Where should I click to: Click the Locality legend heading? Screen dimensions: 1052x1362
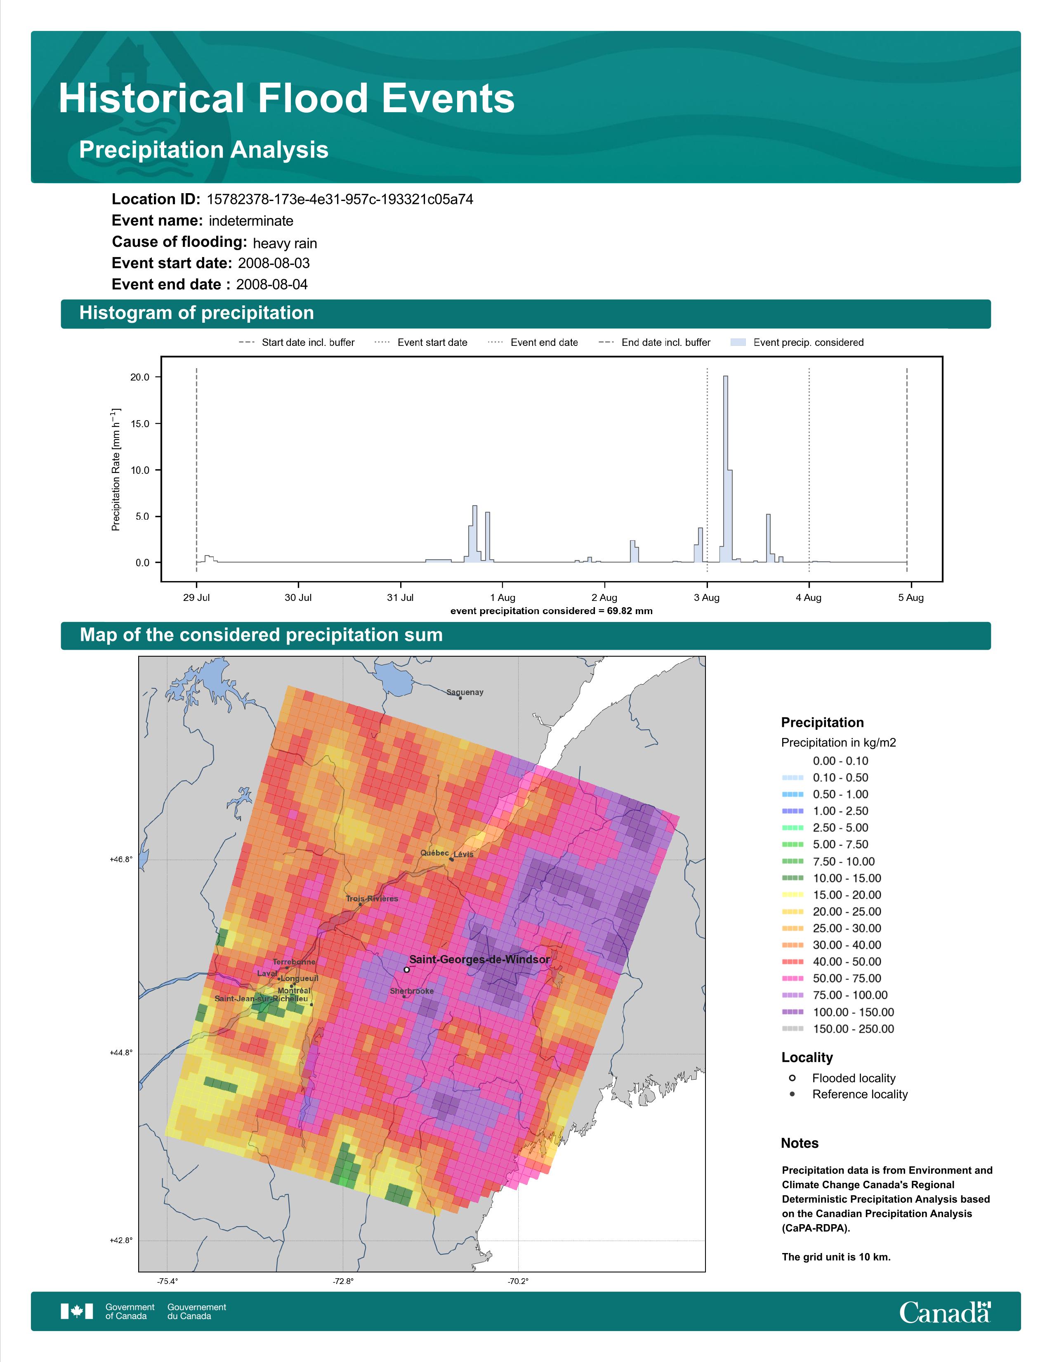(807, 1058)
